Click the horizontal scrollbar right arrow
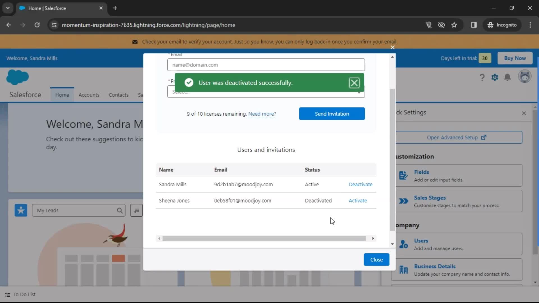Screen dimensions: 539x303 [373, 238]
